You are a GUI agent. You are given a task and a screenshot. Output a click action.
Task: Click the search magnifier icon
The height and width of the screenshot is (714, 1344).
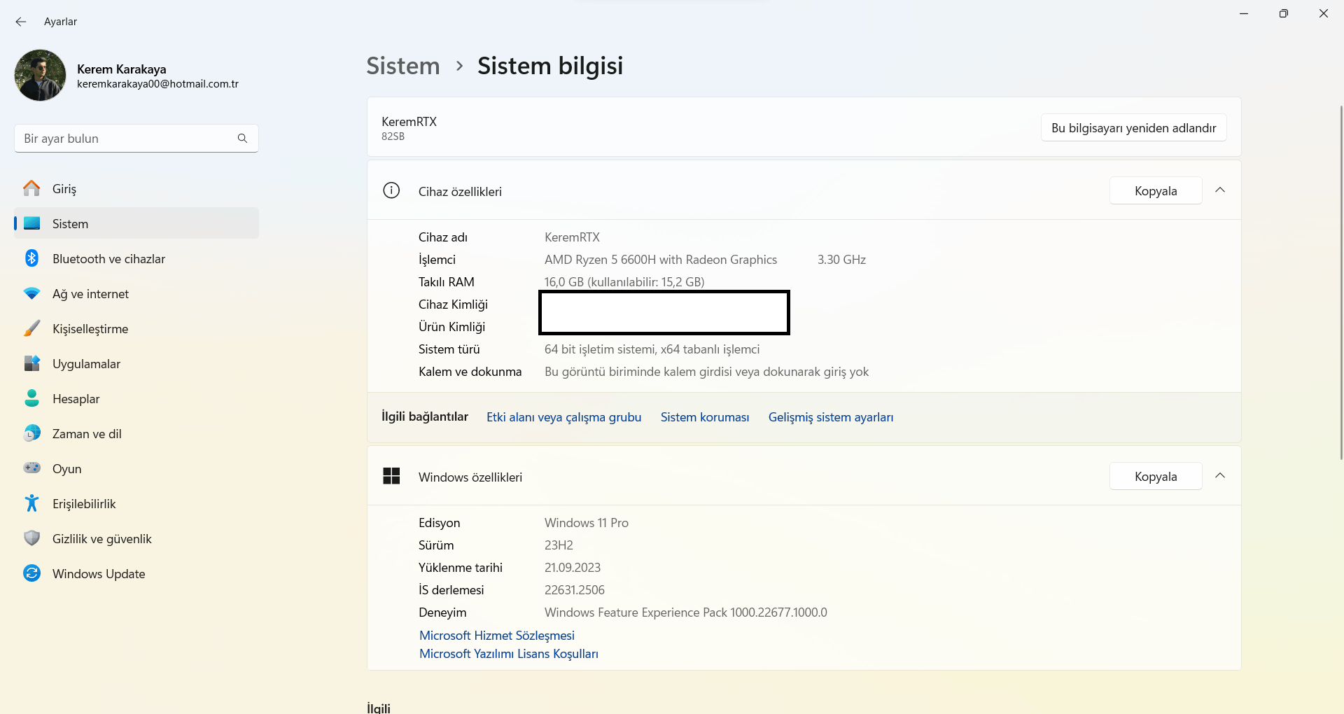click(242, 139)
